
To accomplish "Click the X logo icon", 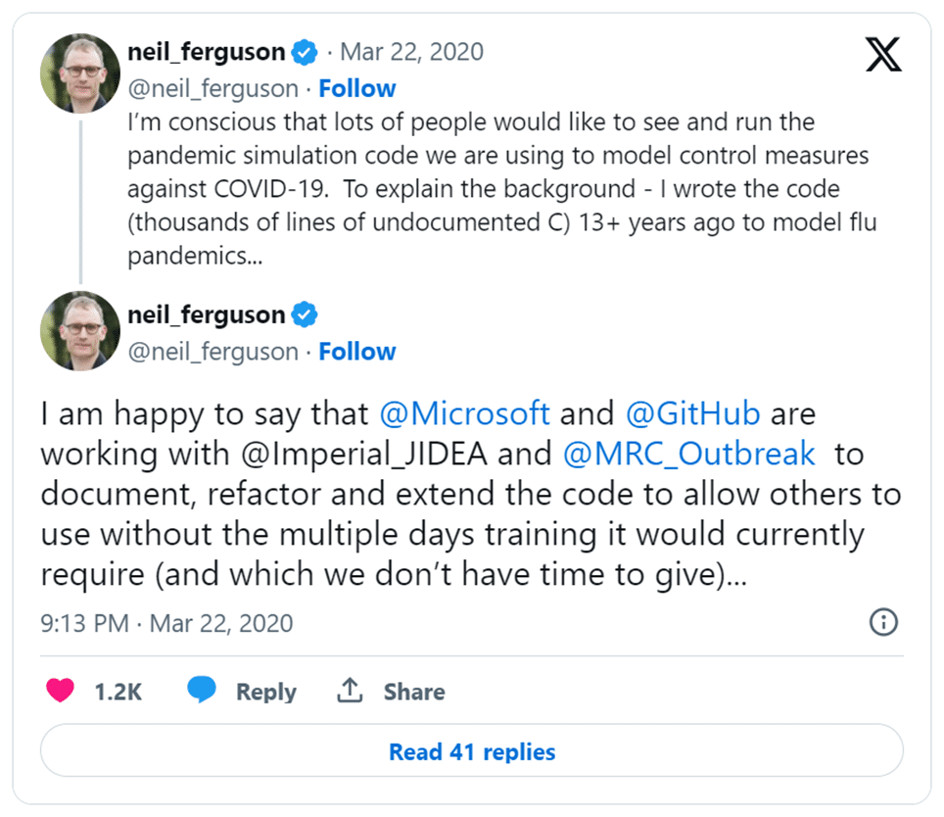I will click(x=883, y=54).
